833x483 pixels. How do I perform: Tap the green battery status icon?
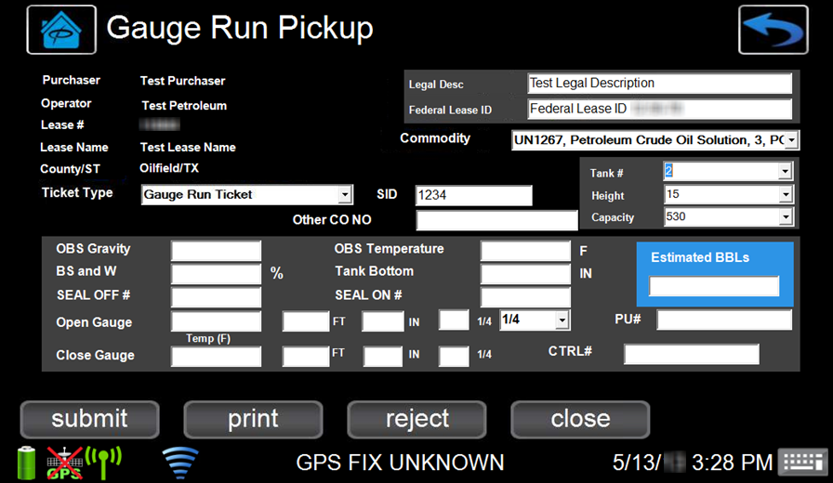click(x=27, y=463)
